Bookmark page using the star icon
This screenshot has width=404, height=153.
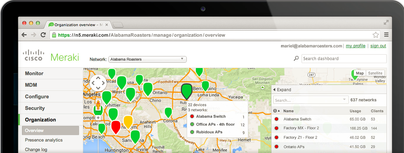coord(375,35)
